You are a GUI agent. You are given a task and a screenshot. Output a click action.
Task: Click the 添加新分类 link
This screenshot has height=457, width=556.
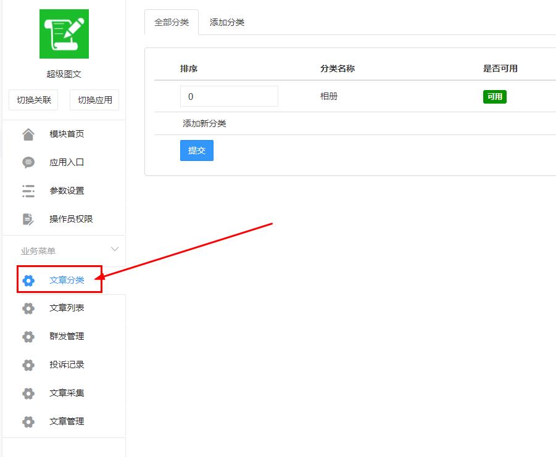[x=204, y=123]
